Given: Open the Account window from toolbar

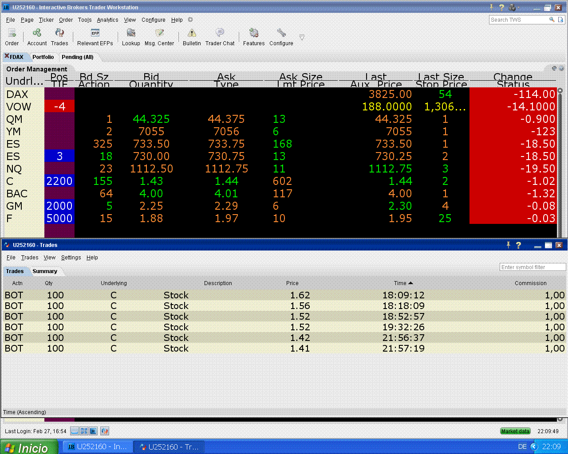Looking at the screenshot, I should (37, 37).
